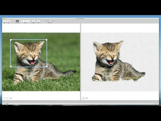
Task: Toggle the split two-pane view toolbar button
Action: pyautogui.click(x=34, y=21)
